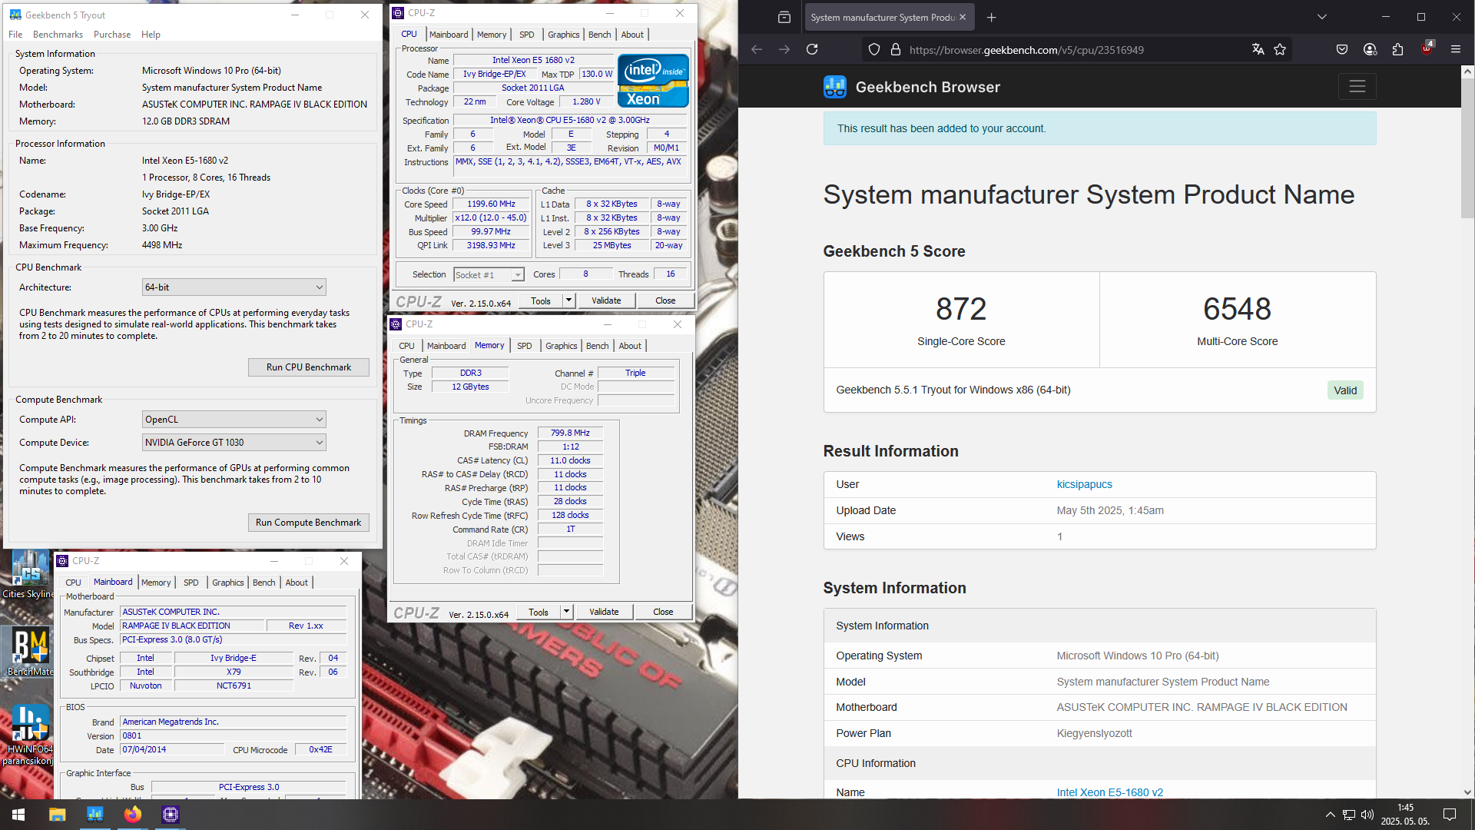Expand the Tools arrow in top CPU-Z window
Screen dimensions: 1475x830
click(x=569, y=300)
